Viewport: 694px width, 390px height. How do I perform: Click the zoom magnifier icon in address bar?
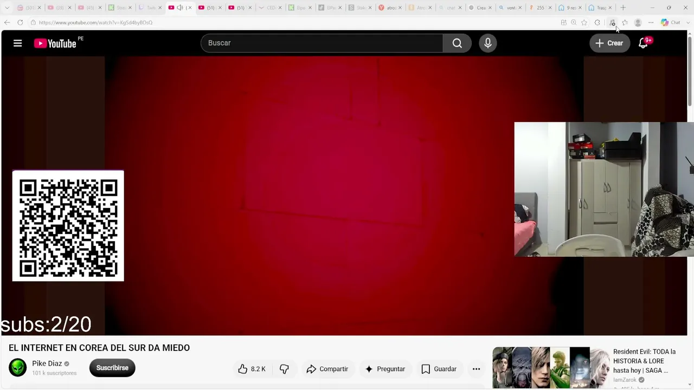[x=574, y=23]
